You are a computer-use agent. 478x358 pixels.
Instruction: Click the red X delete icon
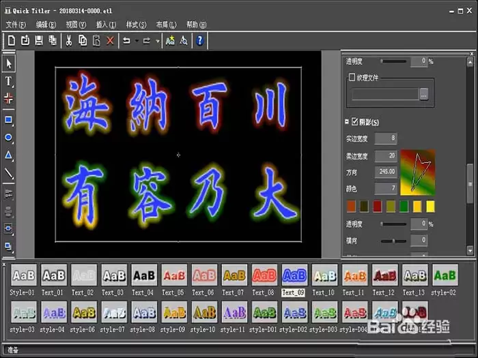point(110,40)
